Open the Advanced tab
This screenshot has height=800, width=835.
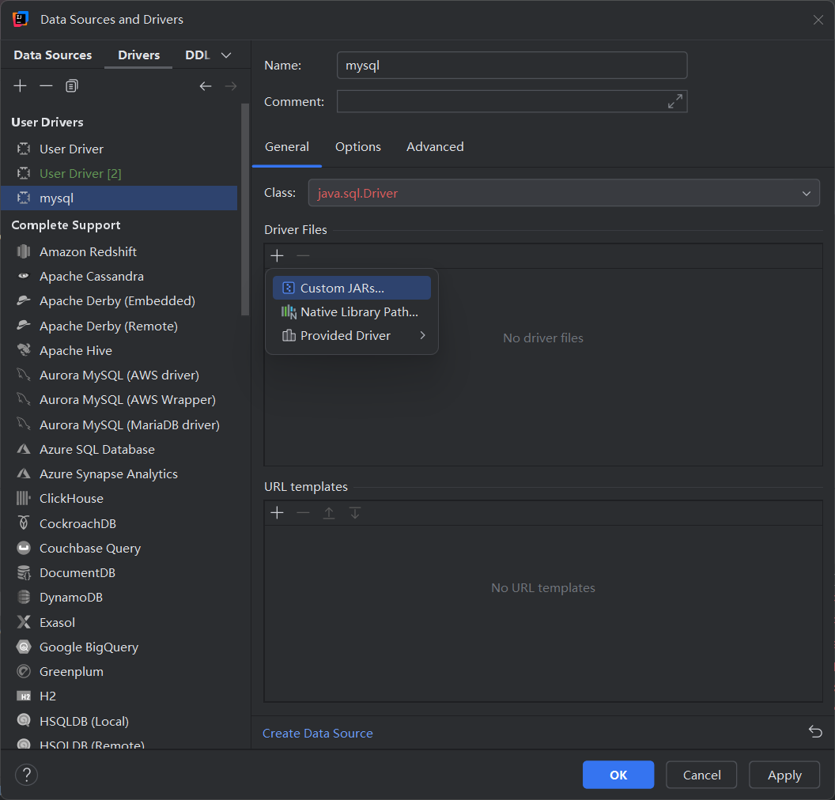click(435, 147)
